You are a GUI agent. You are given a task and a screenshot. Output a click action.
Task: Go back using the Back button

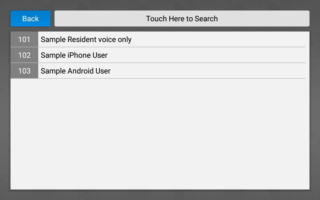click(x=30, y=18)
